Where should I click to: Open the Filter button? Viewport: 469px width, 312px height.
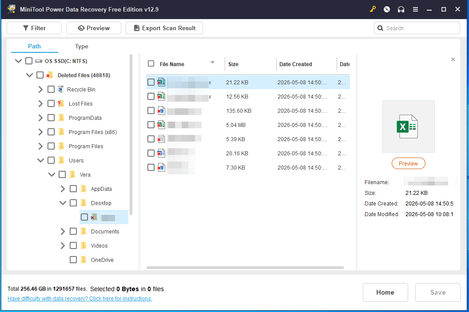tap(34, 28)
